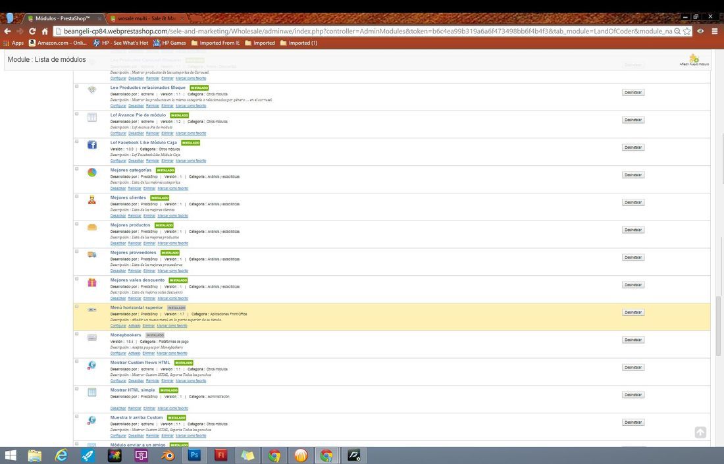Open the Mejores proveedores module title
This screenshot has height=464, width=724.
(134, 253)
